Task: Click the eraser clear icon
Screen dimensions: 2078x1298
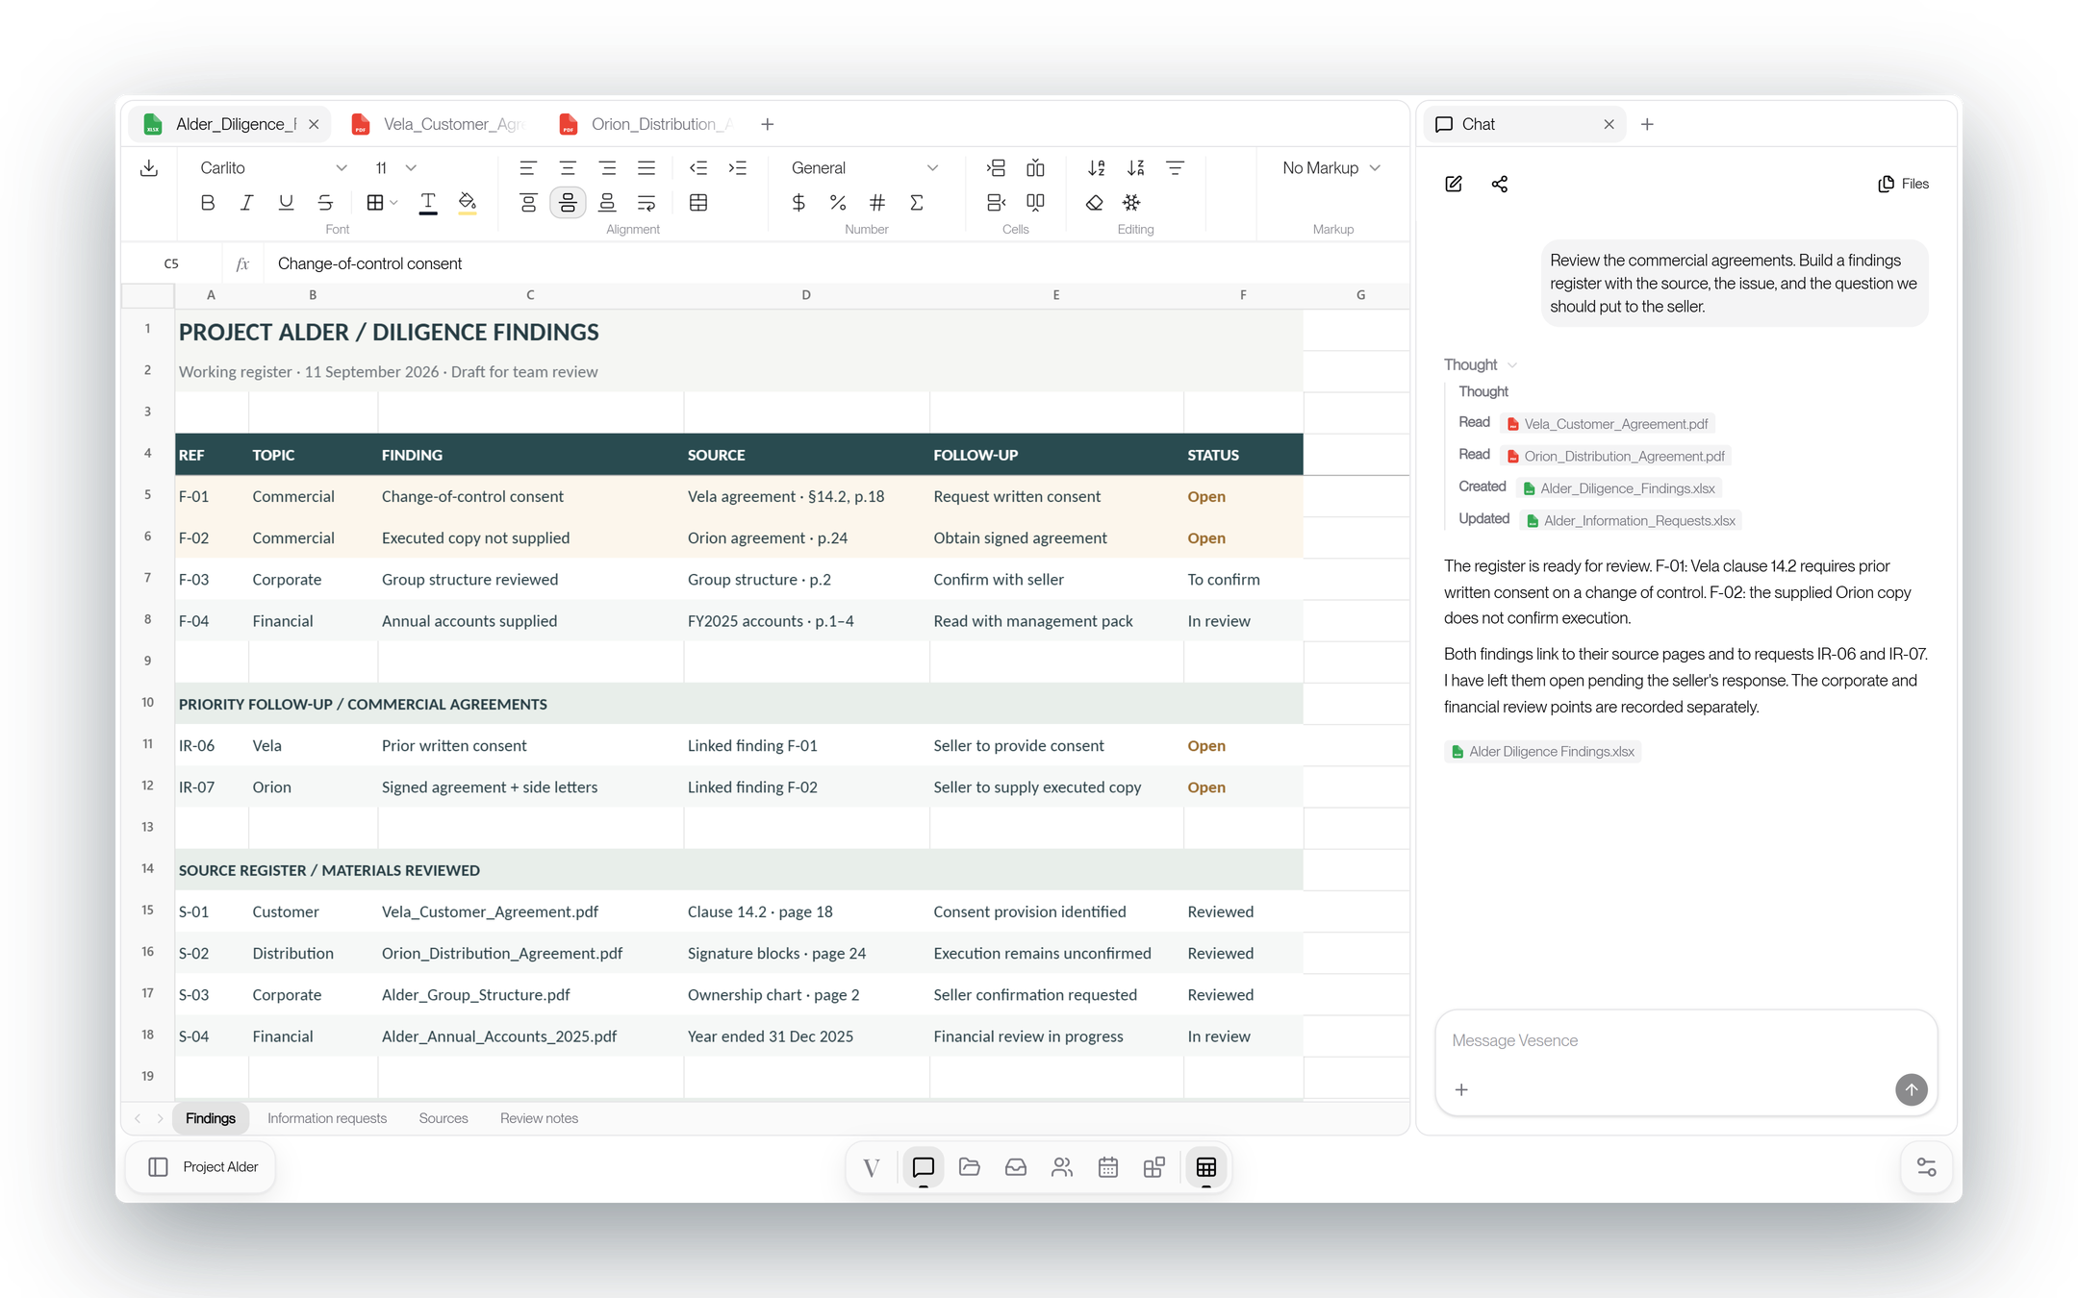Action: pos(1095,203)
